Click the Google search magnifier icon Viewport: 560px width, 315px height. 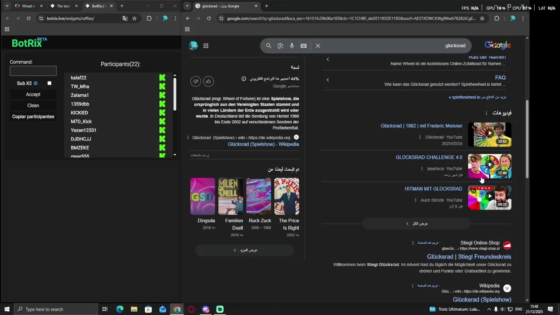coord(269,46)
